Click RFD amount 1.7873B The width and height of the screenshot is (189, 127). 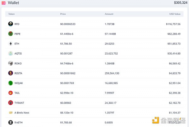pyautogui.click(x=110, y=24)
